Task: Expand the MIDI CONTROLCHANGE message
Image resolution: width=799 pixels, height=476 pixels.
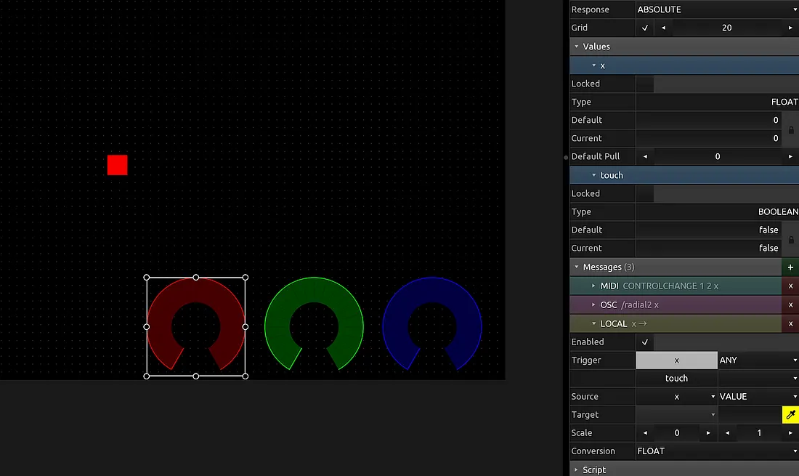Action: click(x=593, y=286)
